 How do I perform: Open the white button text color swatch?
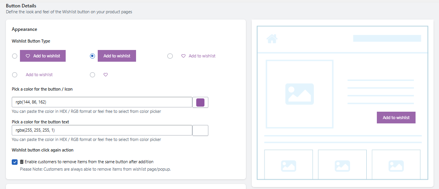[201, 130]
